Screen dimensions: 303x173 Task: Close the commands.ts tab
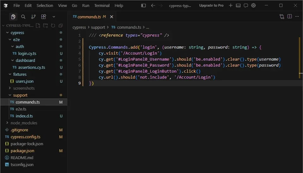[x=111, y=17]
